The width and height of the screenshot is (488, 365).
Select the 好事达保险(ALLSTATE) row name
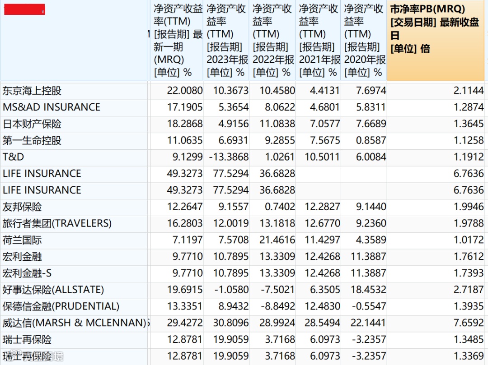click(53, 290)
